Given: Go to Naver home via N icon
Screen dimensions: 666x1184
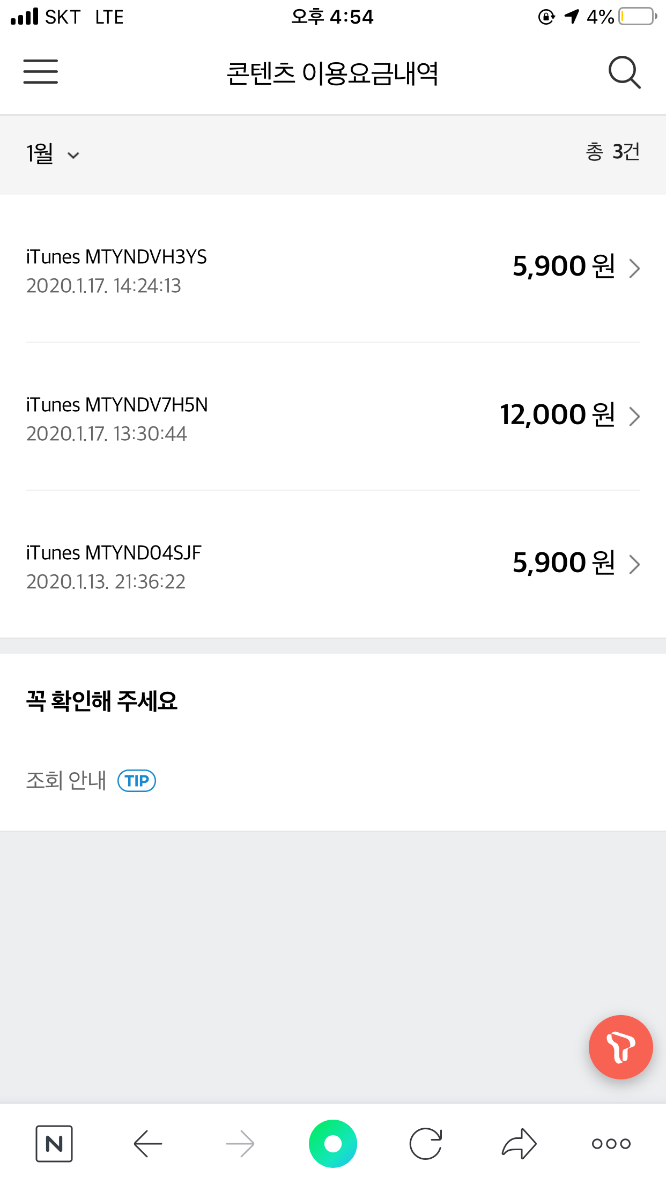Looking at the screenshot, I should tap(54, 1143).
